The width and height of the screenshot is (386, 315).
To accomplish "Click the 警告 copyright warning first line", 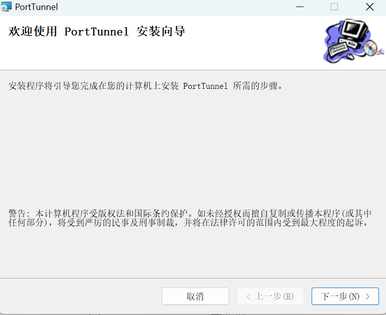I will pos(190,214).
